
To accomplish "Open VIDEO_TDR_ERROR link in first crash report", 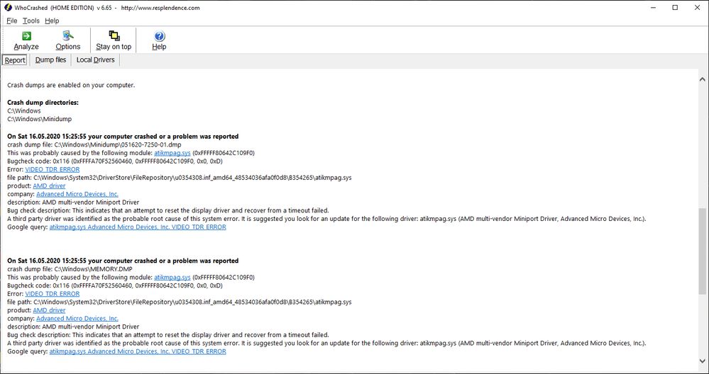I will coord(53,169).
